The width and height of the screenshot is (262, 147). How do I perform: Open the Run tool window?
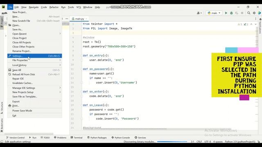coord(33,138)
